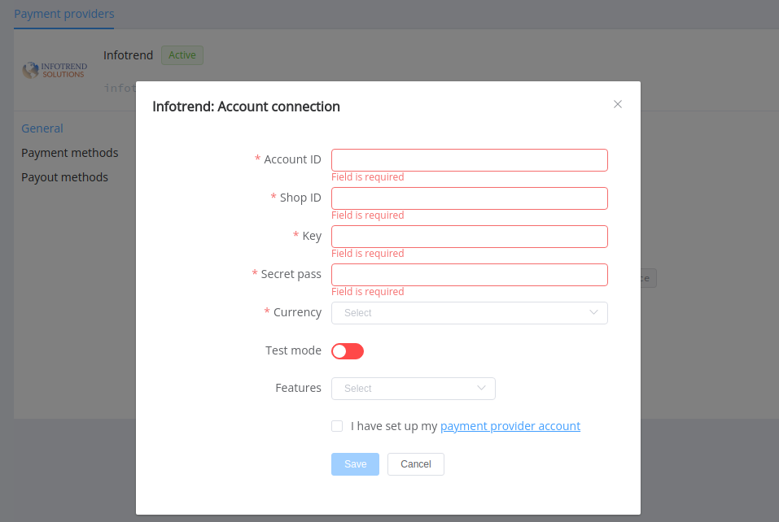Image resolution: width=779 pixels, height=522 pixels.
Task: Click the Features dropdown chevron arrow
Action: coord(481,388)
